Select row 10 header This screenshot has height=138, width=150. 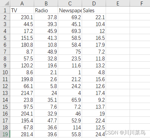click(x=5, y=72)
